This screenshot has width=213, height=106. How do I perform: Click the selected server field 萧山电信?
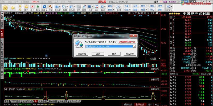(109, 46)
